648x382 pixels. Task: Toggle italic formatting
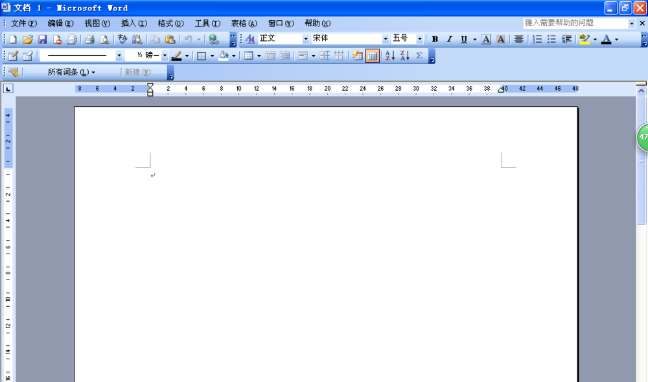point(449,40)
